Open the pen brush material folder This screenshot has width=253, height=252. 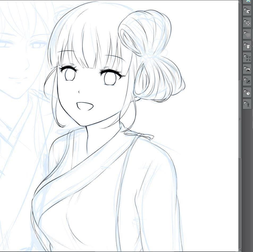[247, 81]
